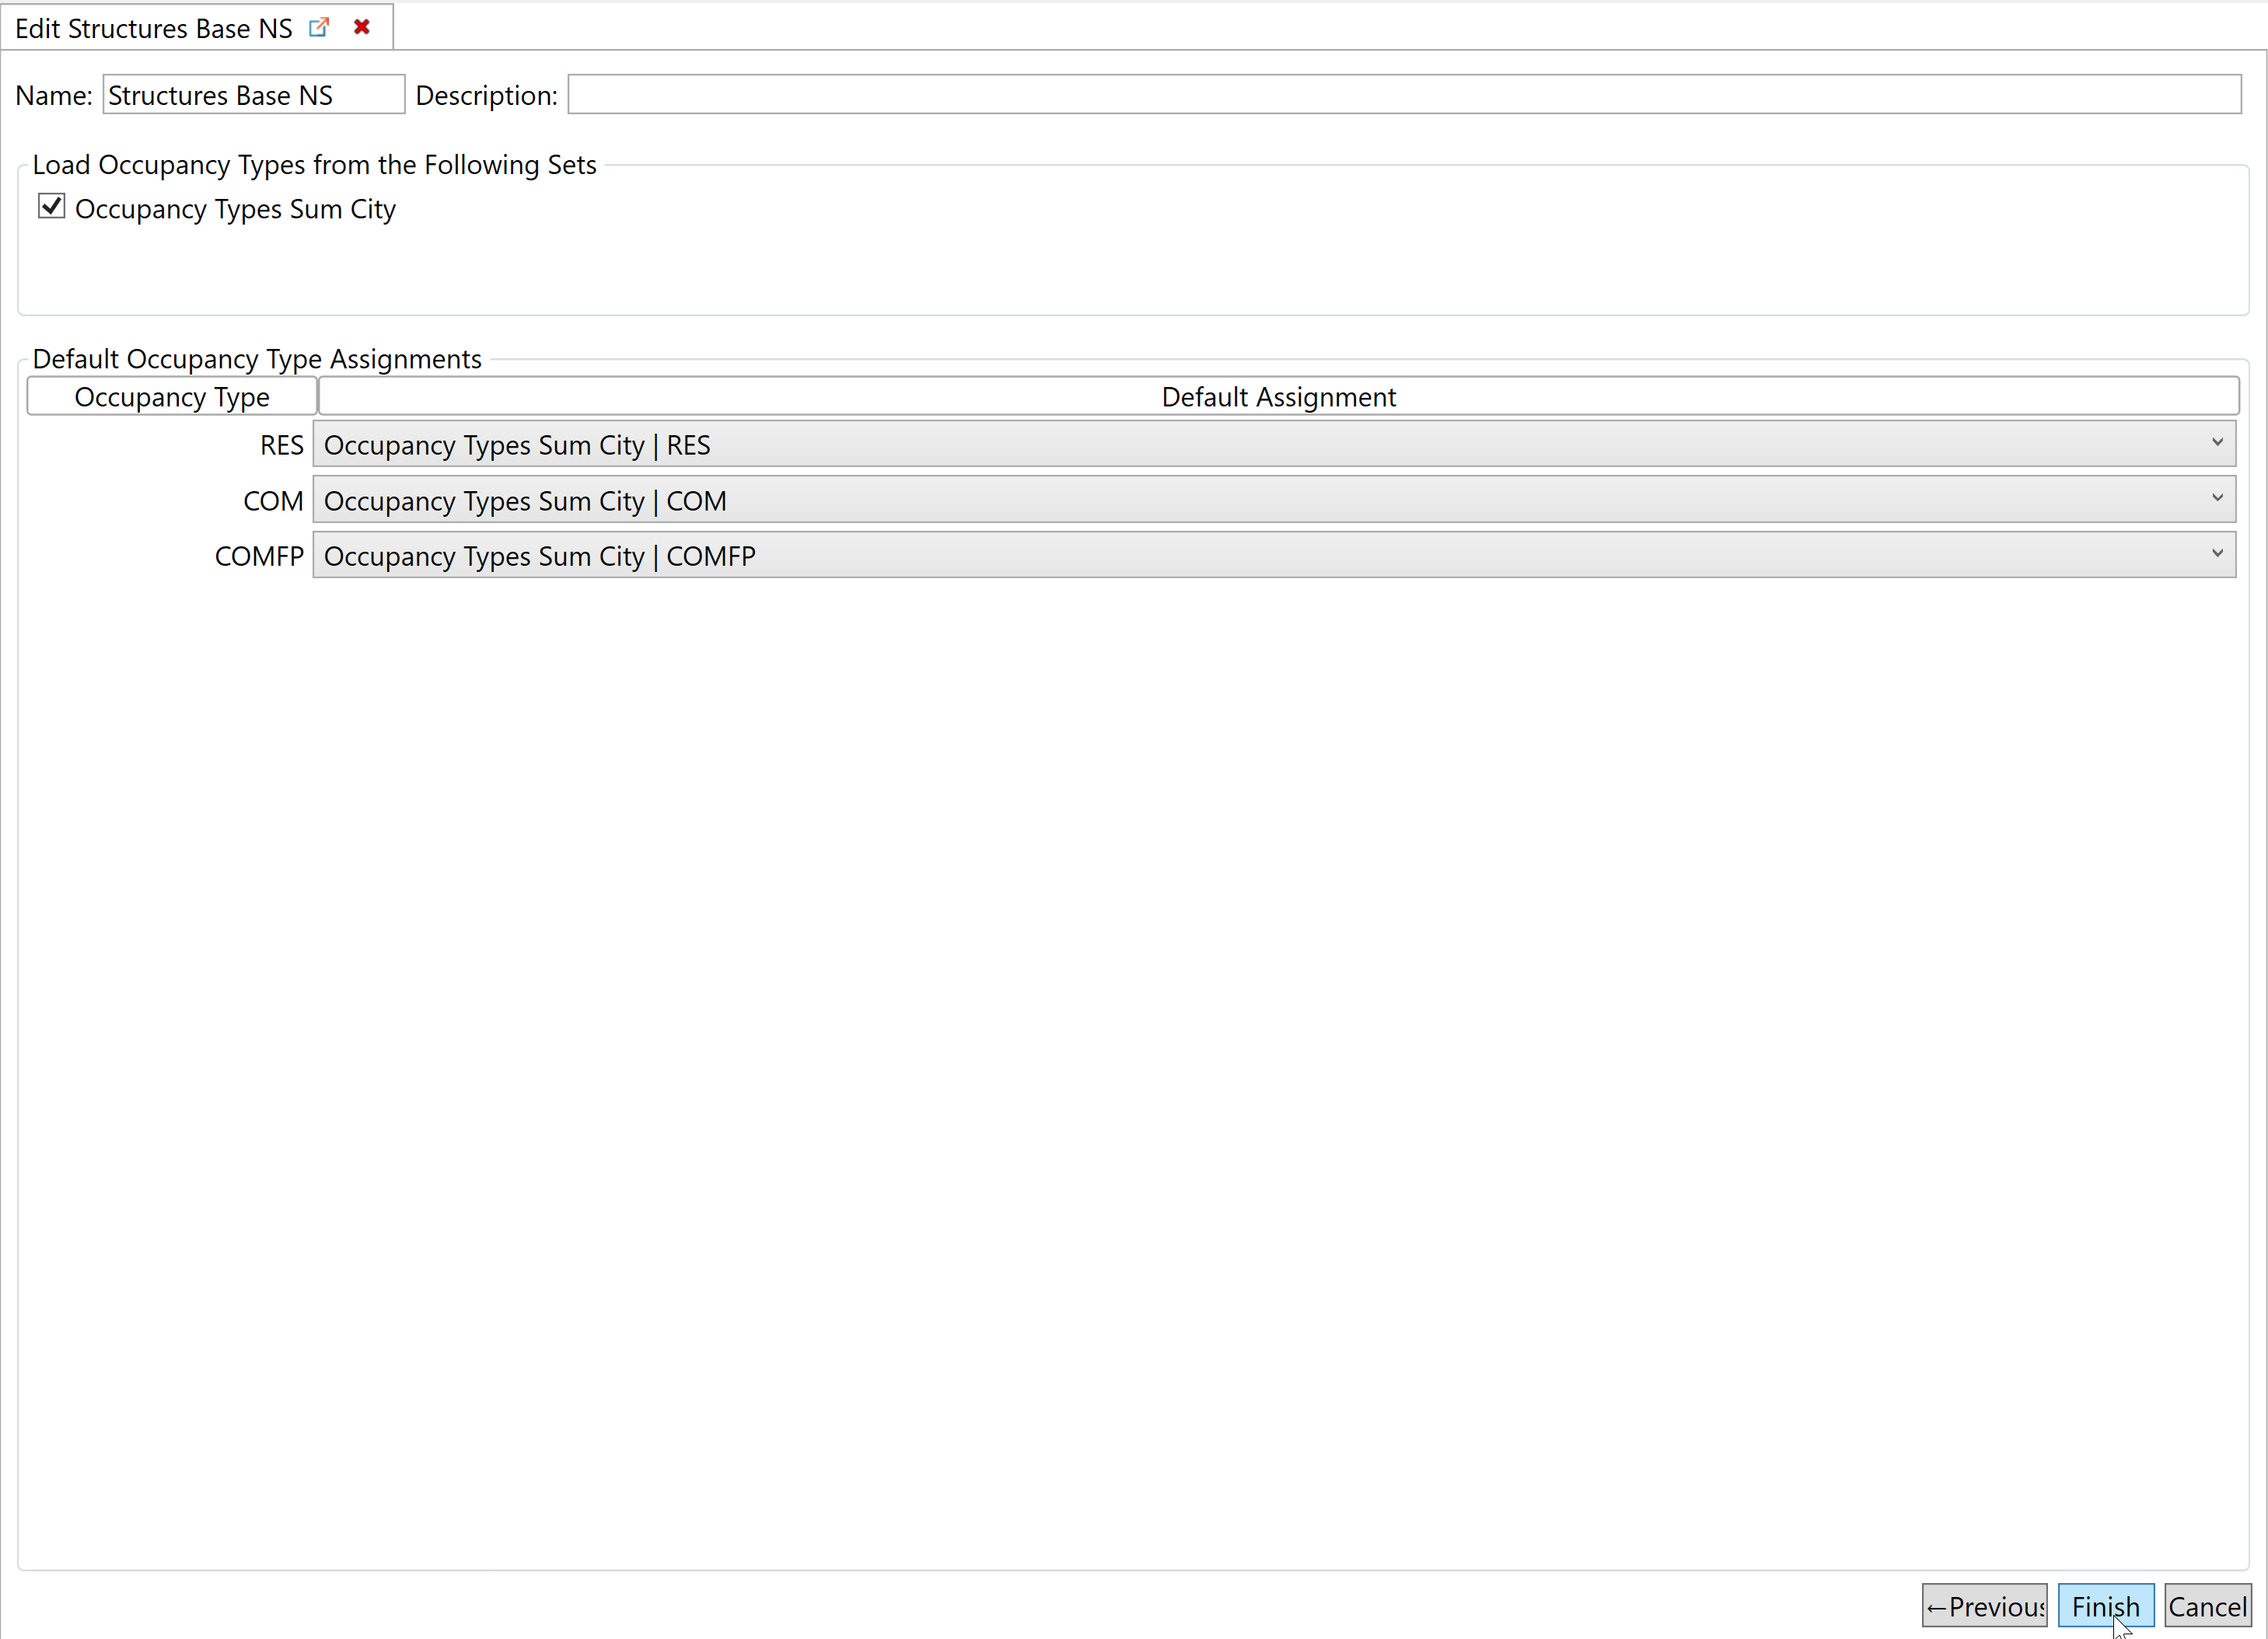Go back with the Previous button
This screenshot has height=1639, width=2268.
pos(1984,1606)
